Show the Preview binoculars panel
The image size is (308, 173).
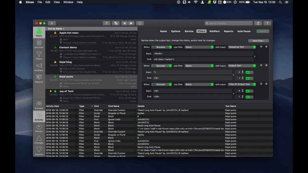[39, 105]
